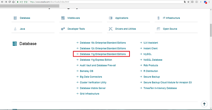Open the browser home icon

click(13, 2)
